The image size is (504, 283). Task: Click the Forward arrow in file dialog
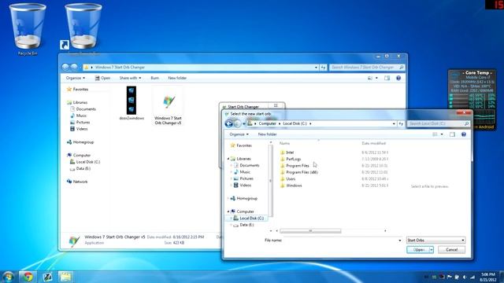click(x=237, y=123)
